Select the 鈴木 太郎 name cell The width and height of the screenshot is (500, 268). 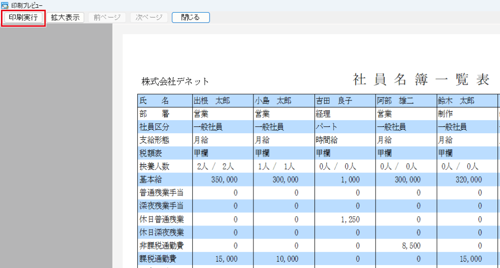pyautogui.click(x=456, y=101)
